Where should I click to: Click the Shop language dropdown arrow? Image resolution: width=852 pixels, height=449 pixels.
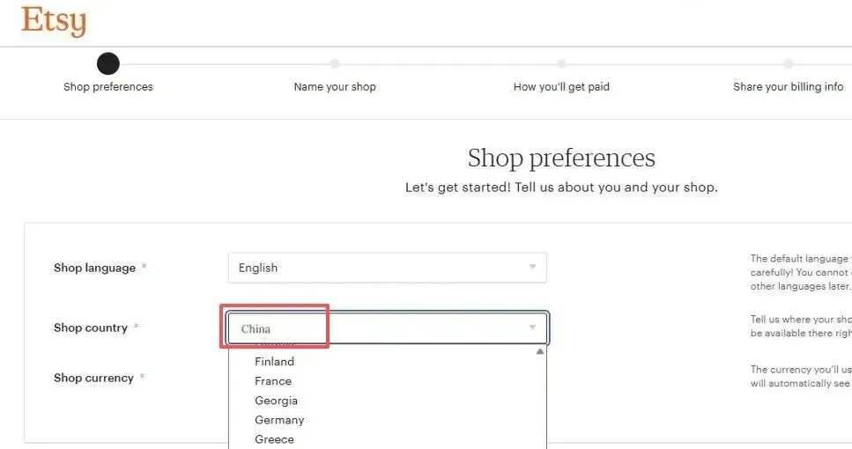click(532, 268)
